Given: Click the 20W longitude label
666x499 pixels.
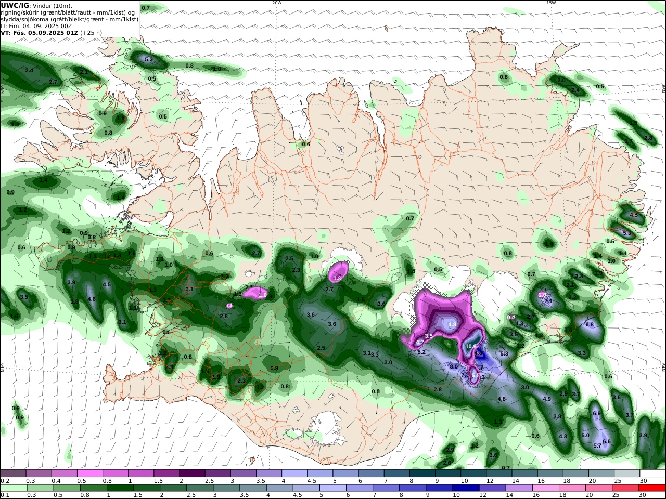Looking at the screenshot, I should click(277, 3).
